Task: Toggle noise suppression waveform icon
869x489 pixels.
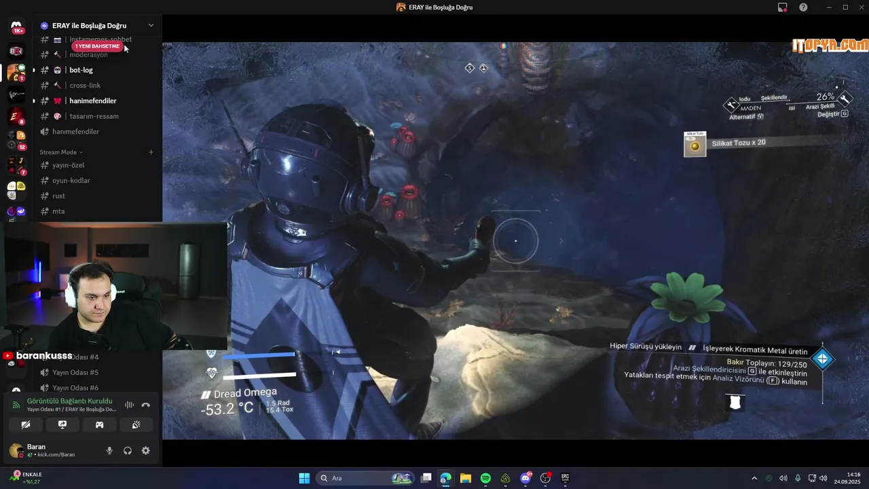Action: (129, 405)
